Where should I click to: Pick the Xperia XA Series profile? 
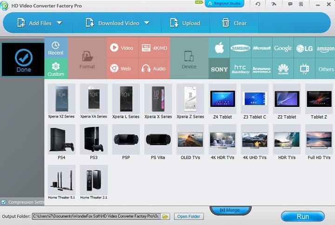[94, 101]
